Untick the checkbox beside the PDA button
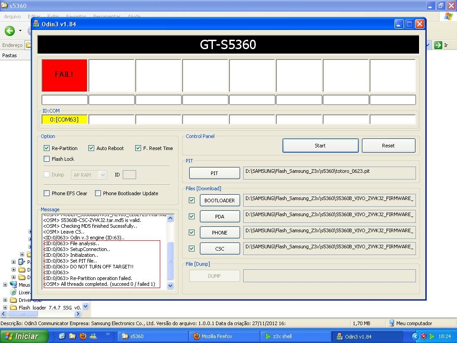This screenshot has height=343, width=457. (192, 217)
